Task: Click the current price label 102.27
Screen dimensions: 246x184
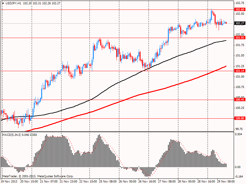Action: coord(240,23)
